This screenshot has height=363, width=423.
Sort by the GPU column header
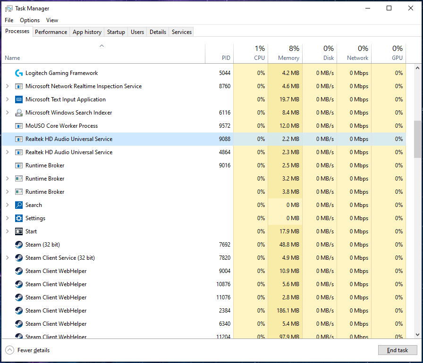pos(389,54)
